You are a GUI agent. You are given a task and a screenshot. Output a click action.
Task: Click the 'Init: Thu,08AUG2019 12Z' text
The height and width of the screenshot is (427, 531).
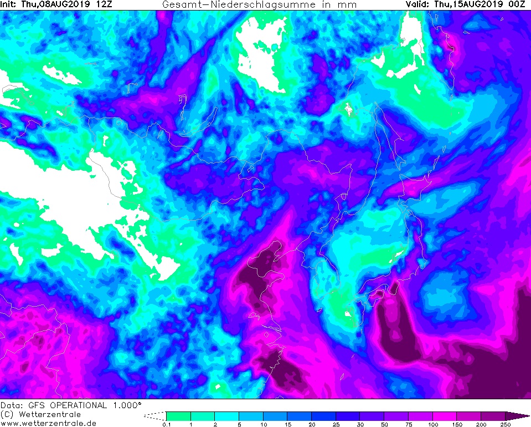[x=56, y=4]
